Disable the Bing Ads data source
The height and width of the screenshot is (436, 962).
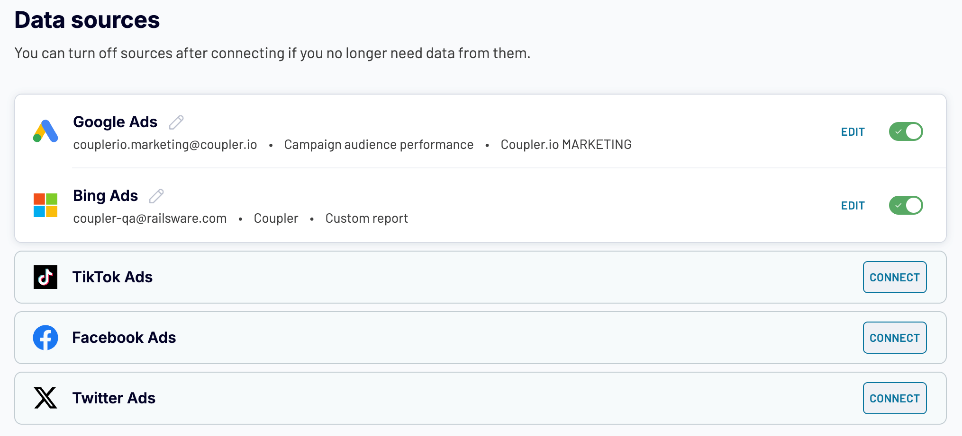click(906, 205)
